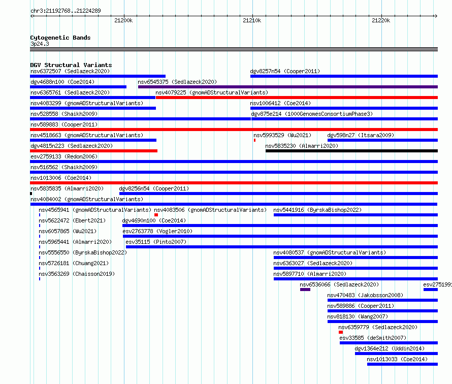Click nsv589883 (Cooper2011) label

[64, 124]
